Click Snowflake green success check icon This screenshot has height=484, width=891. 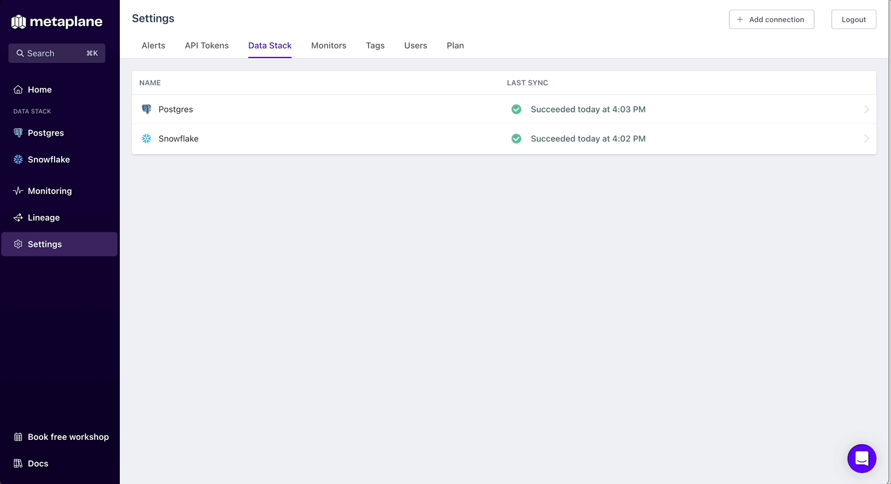(516, 139)
